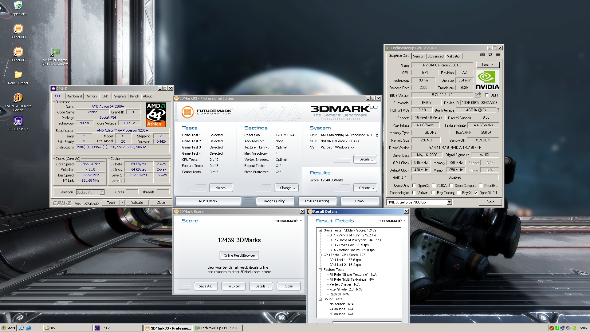Viewport: 590px width, 332px height.
Task: Click the Texture Filtering button
Action: click(318, 201)
